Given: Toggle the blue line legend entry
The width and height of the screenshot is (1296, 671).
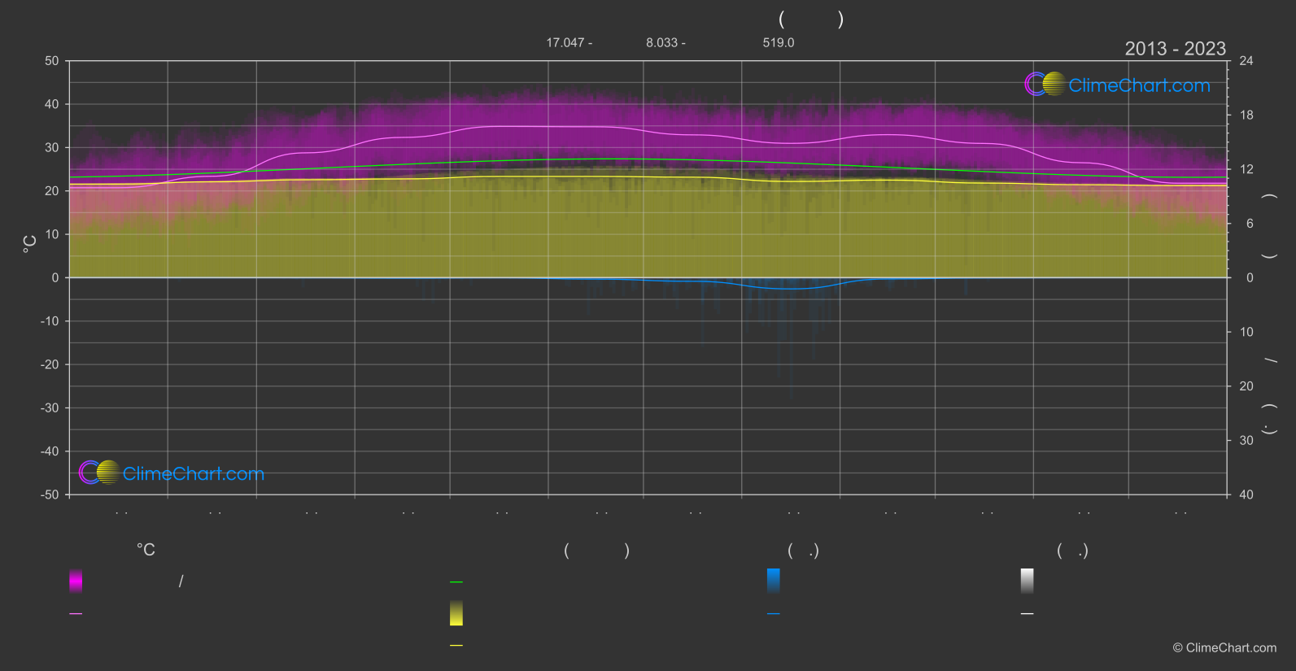Looking at the screenshot, I should coord(774,614).
